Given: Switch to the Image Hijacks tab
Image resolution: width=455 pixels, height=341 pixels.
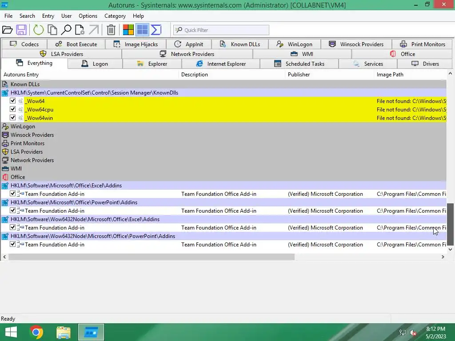Looking at the screenshot, I should coord(136,44).
